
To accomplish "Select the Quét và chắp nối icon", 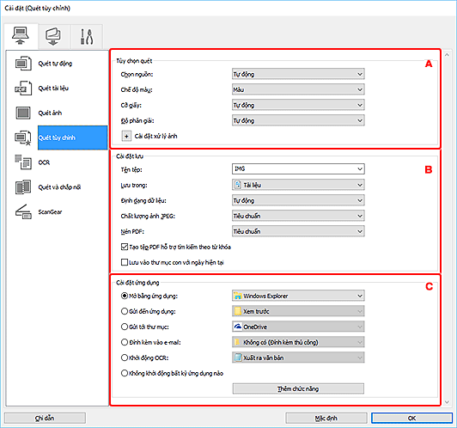I will coord(22,186).
